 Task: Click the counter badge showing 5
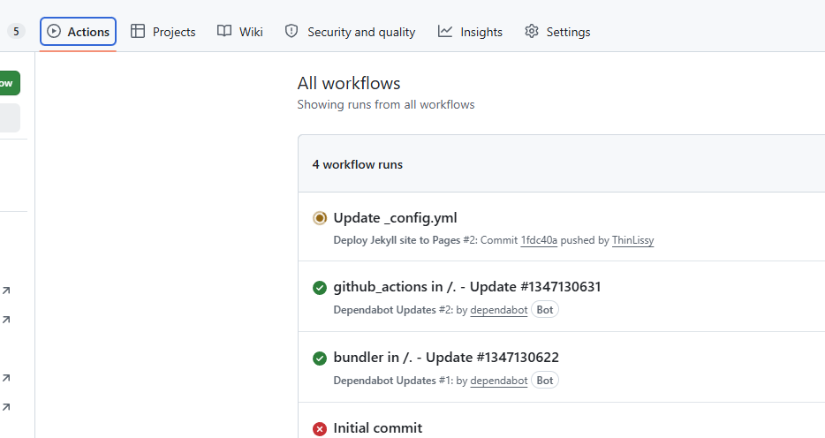click(x=16, y=32)
